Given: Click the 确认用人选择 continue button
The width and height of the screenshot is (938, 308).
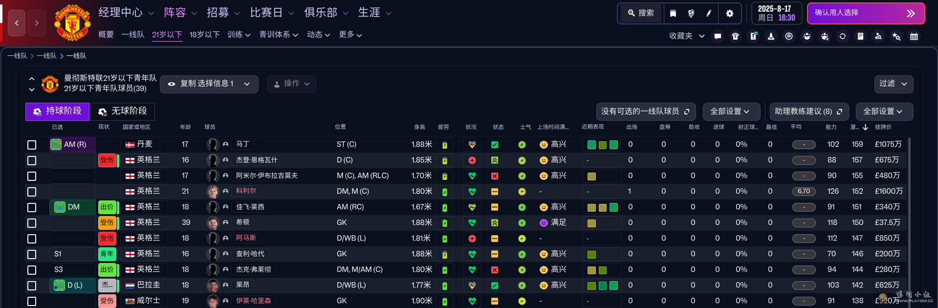Looking at the screenshot, I should 866,13.
